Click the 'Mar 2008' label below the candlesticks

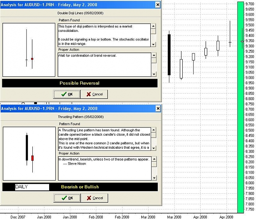pos(174,217)
